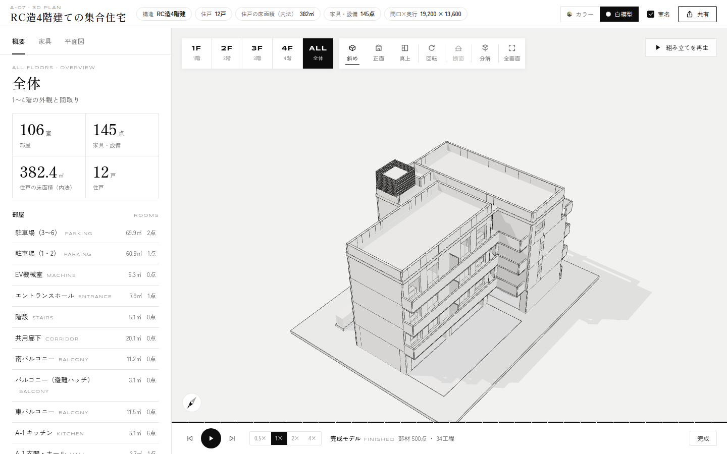Click the 断面 section view icon
This screenshot has height=454, width=727.
pos(458,53)
